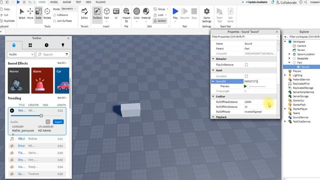Screen dimensions: 320x180
Task: Expand the StarterPlayer tree node
Action: click(285, 109)
